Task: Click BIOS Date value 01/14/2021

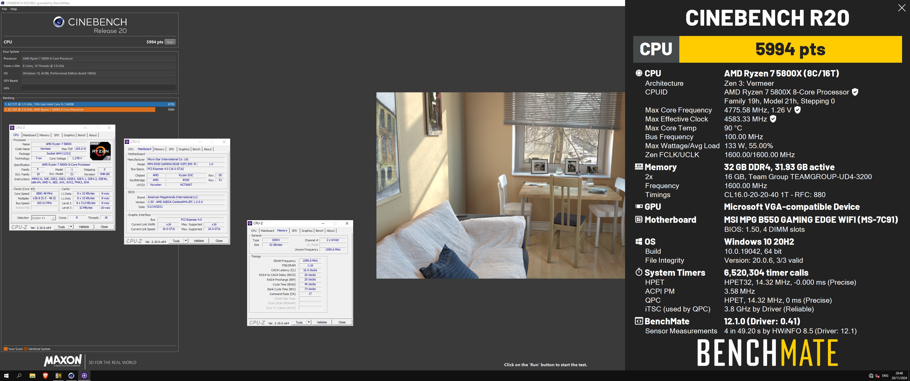Action: [186, 207]
